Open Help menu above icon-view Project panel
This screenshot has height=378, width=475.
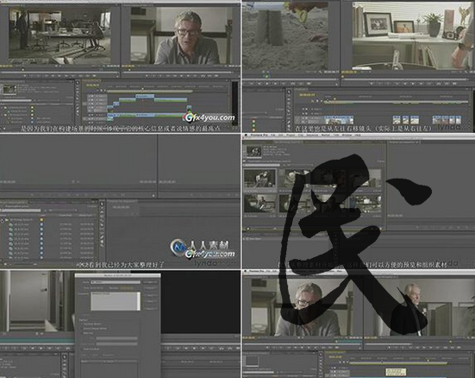click(358, 135)
